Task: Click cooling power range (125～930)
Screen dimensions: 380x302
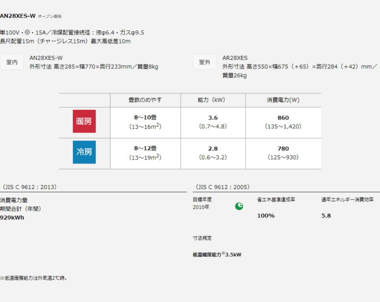Action: (x=283, y=157)
